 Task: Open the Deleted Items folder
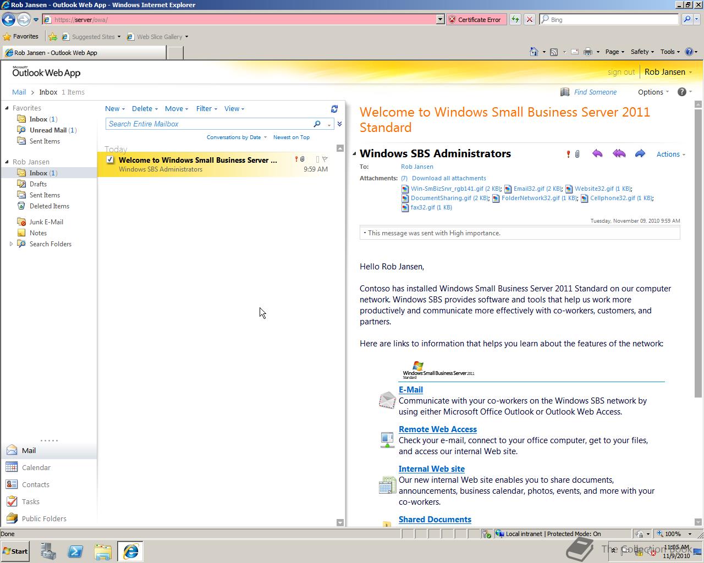coord(50,206)
